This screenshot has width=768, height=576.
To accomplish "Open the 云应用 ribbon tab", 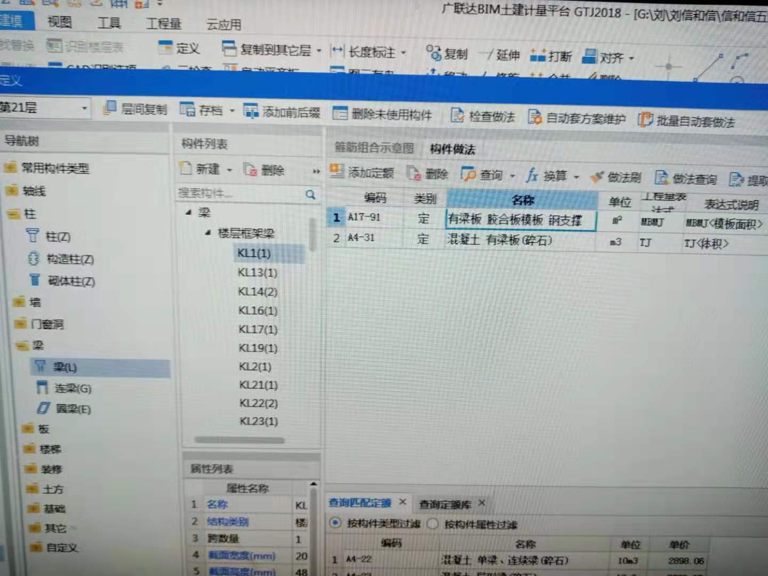I will [224, 25].
